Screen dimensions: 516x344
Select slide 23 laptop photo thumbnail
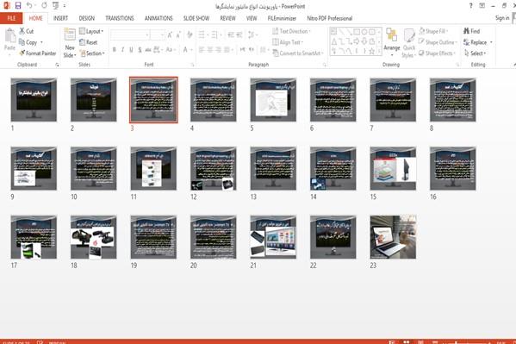pyautogui.click(x=393, y=237)
